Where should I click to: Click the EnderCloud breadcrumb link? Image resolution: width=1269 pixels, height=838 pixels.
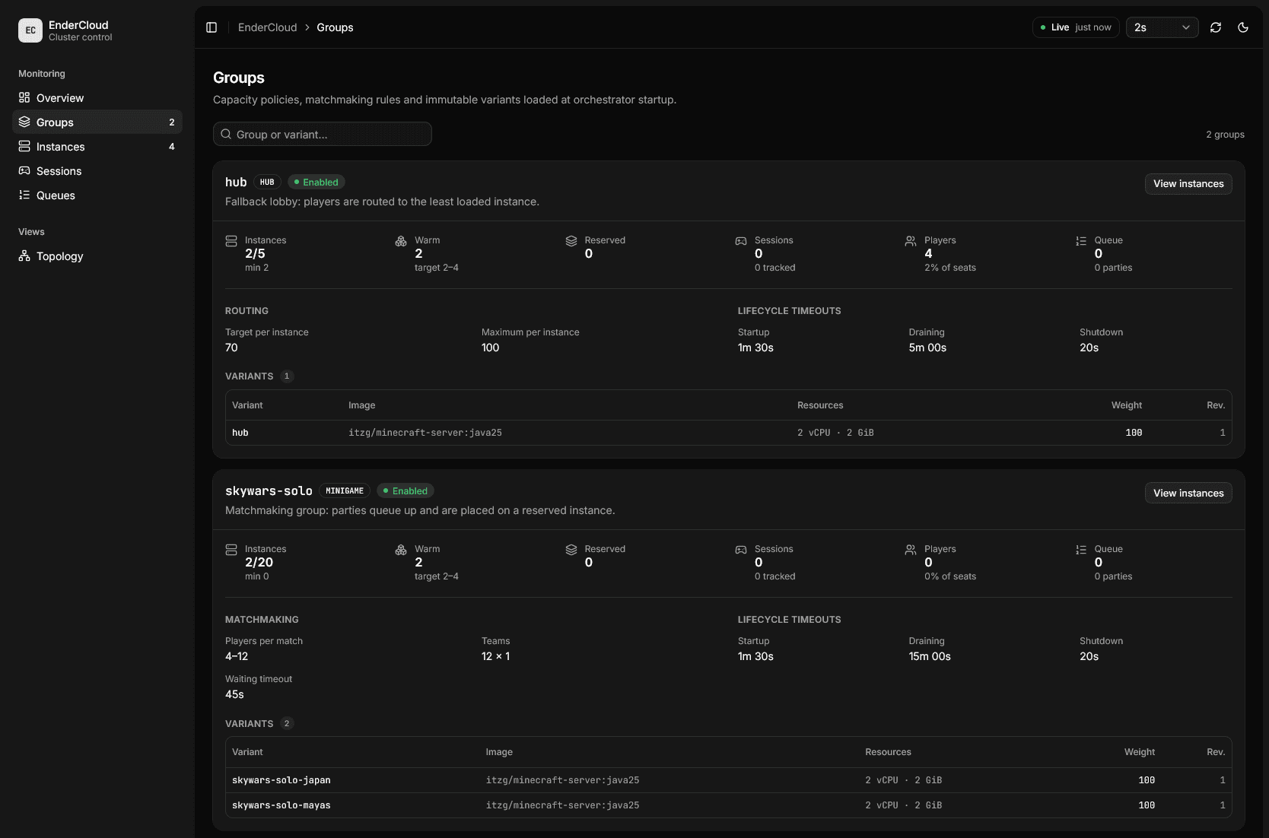(268, 27)
